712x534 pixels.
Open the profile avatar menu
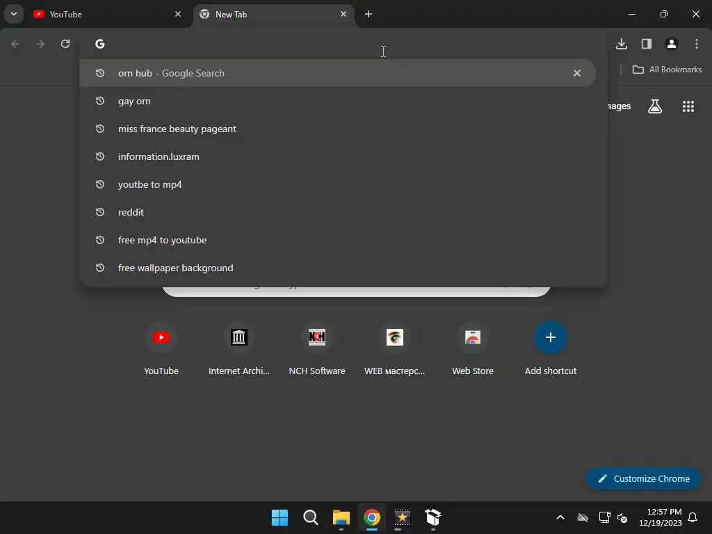672,44
